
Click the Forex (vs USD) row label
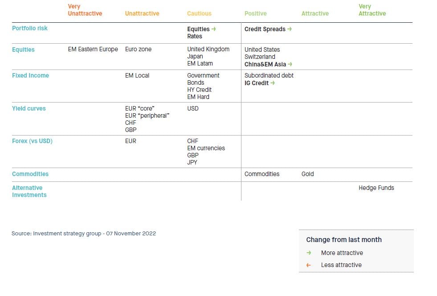pyautogui.click(x=32, y=141)
